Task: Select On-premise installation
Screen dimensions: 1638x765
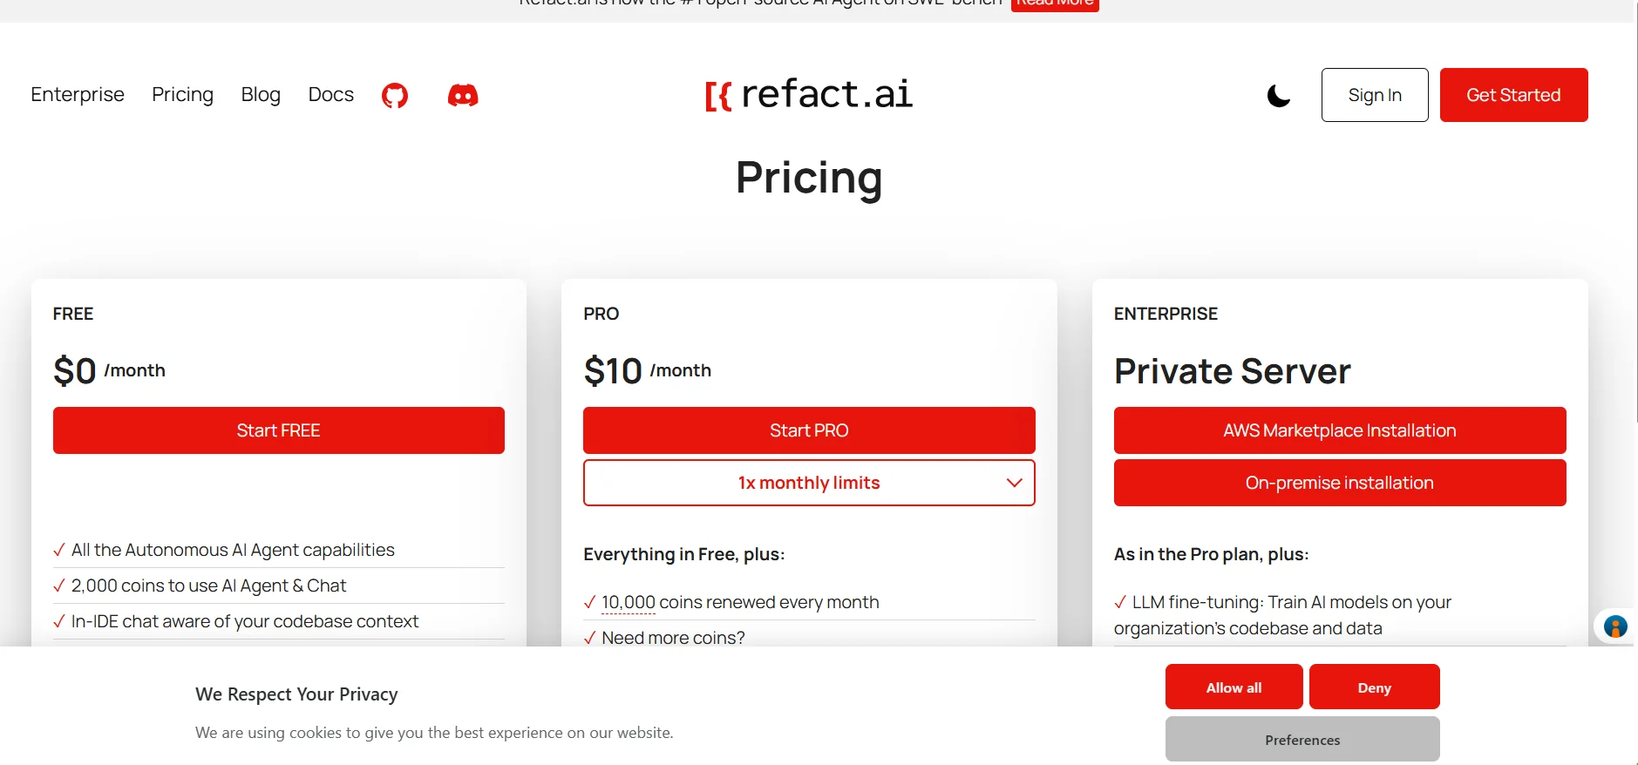Action: (x=1339, y=483)
